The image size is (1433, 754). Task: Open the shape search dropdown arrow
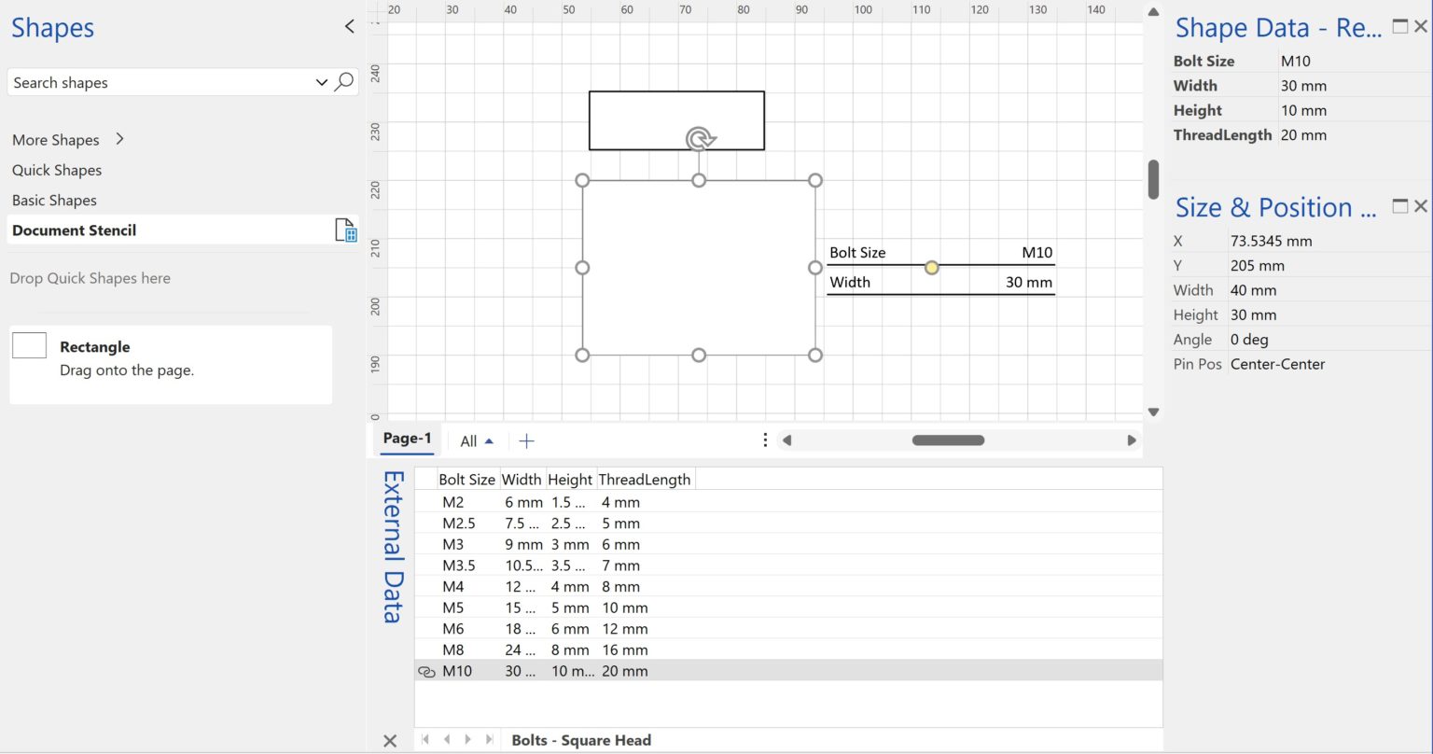pos(321,82)
